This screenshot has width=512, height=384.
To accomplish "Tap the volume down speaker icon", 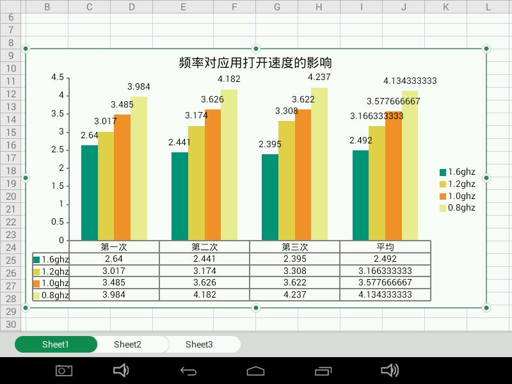I will (x=121, y=371).
